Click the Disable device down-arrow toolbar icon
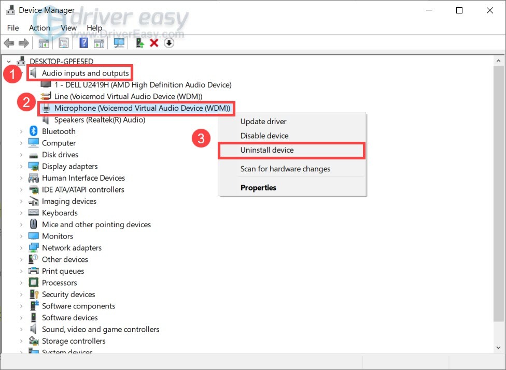Viewport: 506px width, 370px height. click(x=168, y=43)
